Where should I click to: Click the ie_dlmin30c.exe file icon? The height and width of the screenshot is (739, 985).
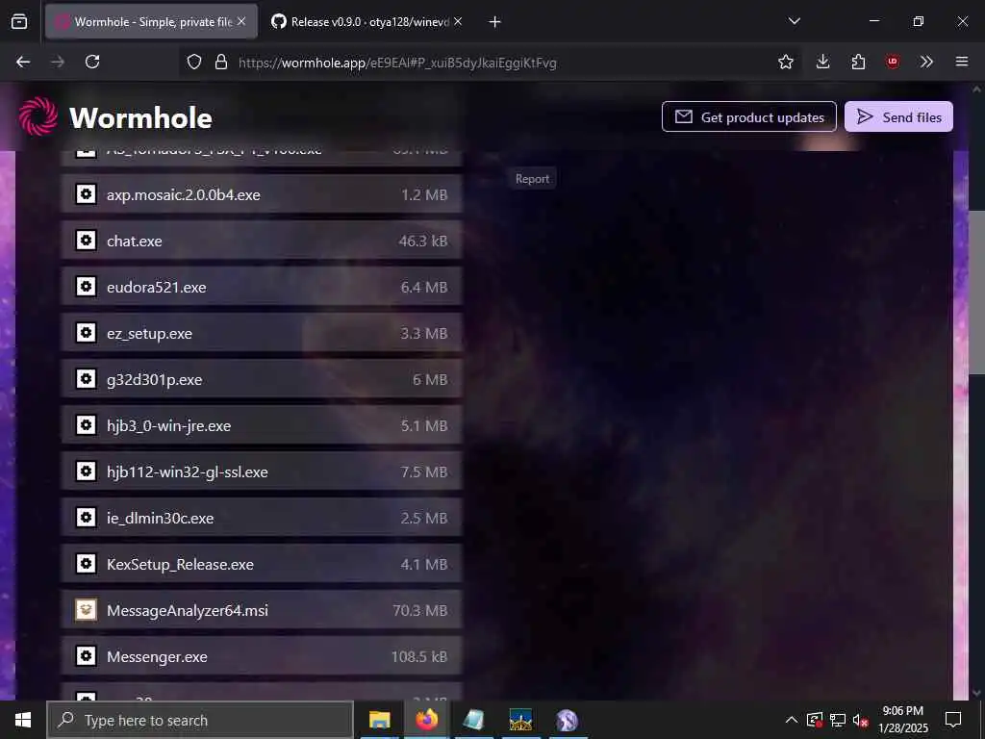click(x=86, y=517)
